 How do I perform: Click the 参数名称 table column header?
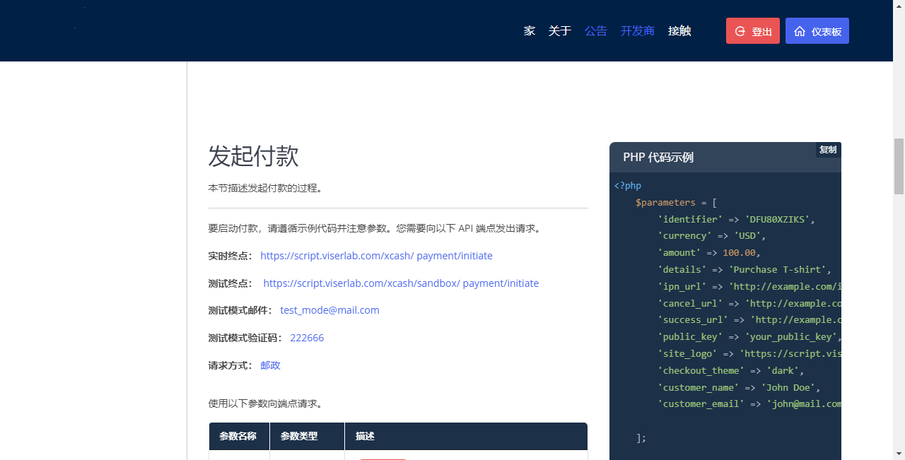tap(238, 437)
